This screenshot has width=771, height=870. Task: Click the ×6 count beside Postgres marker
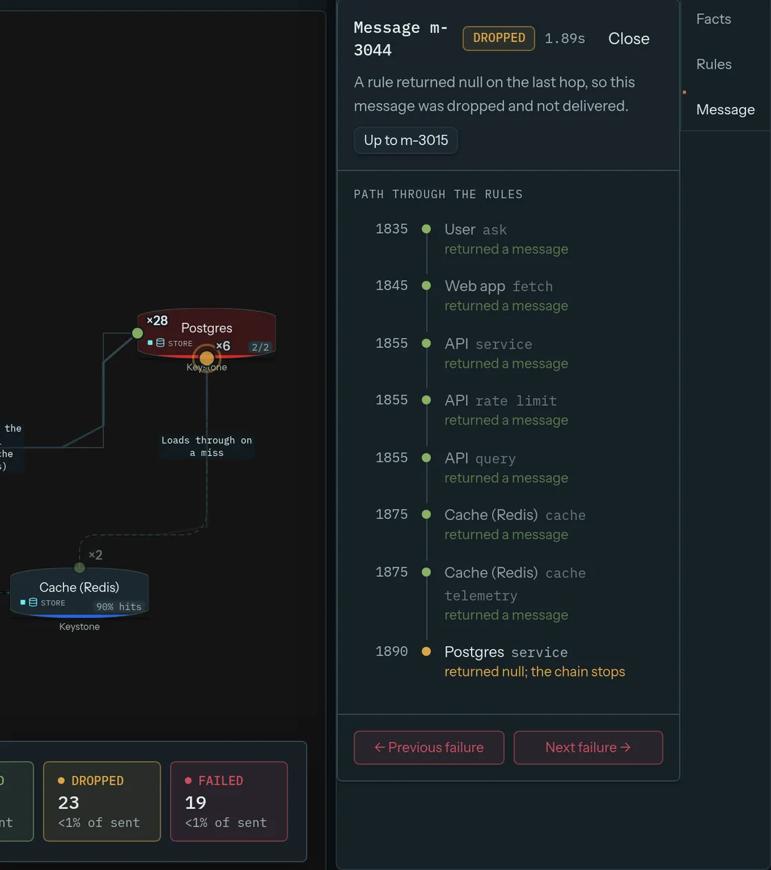tap(223, 346)
